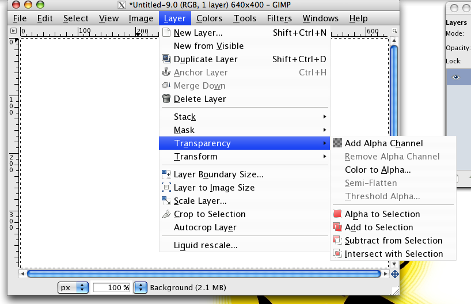The height and width of the screenshot is (304, 471).
Task: Click the canvas navigation cross icon
Action: [394, 273]
